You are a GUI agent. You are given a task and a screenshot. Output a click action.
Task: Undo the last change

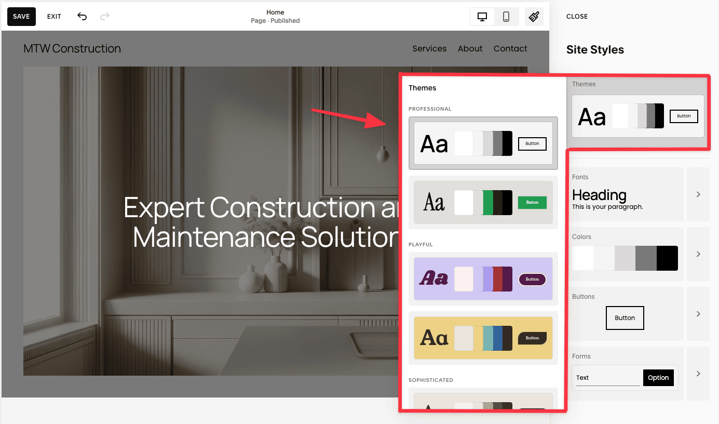click(82, 16)
